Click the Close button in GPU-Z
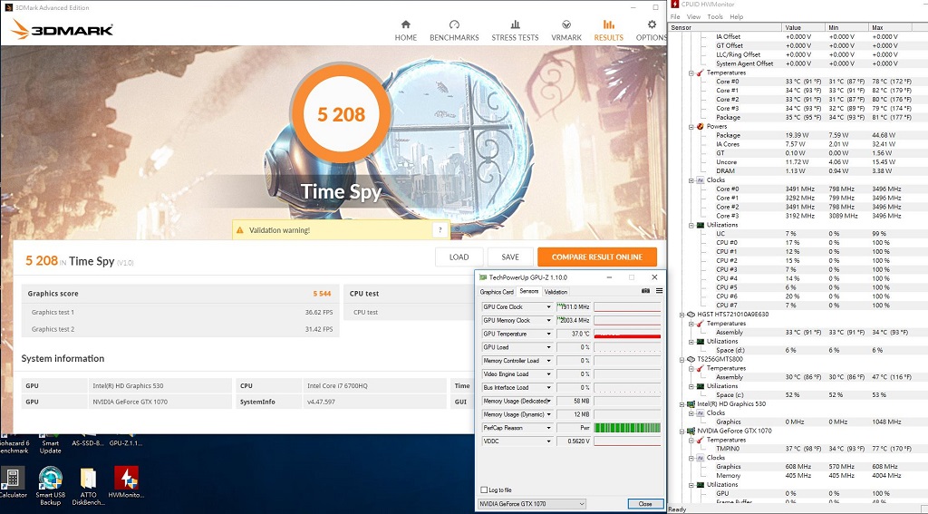The height and width of the screenshot is (514, 928). point(645,504)
